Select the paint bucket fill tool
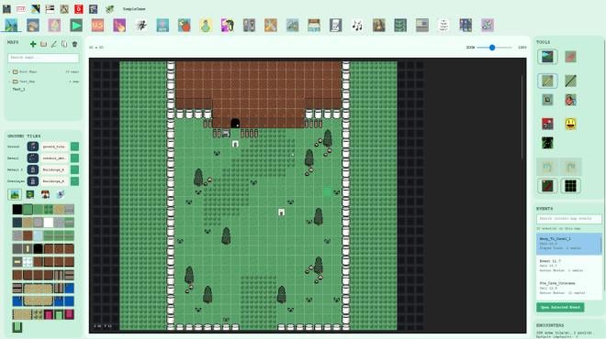 [570, 100]
